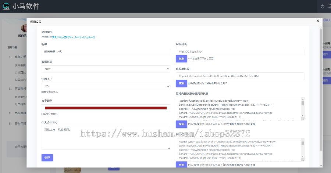Open 设置首次 item in the sidebar
This screenshot has width=331, height=173.
[21, 80]
